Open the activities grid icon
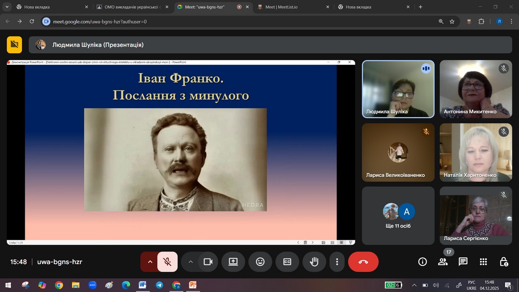Viewport: 519px width, 292px height. (483, 262)
